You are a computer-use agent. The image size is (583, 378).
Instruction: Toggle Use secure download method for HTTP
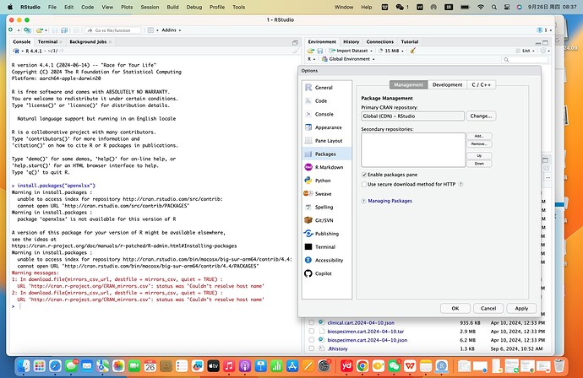tap(364, 184)
